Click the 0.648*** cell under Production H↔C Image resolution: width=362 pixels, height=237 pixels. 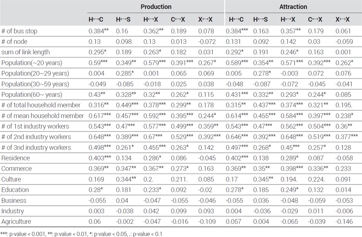[100, 137]
